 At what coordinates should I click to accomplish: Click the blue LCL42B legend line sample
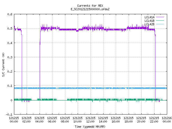click(160, 24)
